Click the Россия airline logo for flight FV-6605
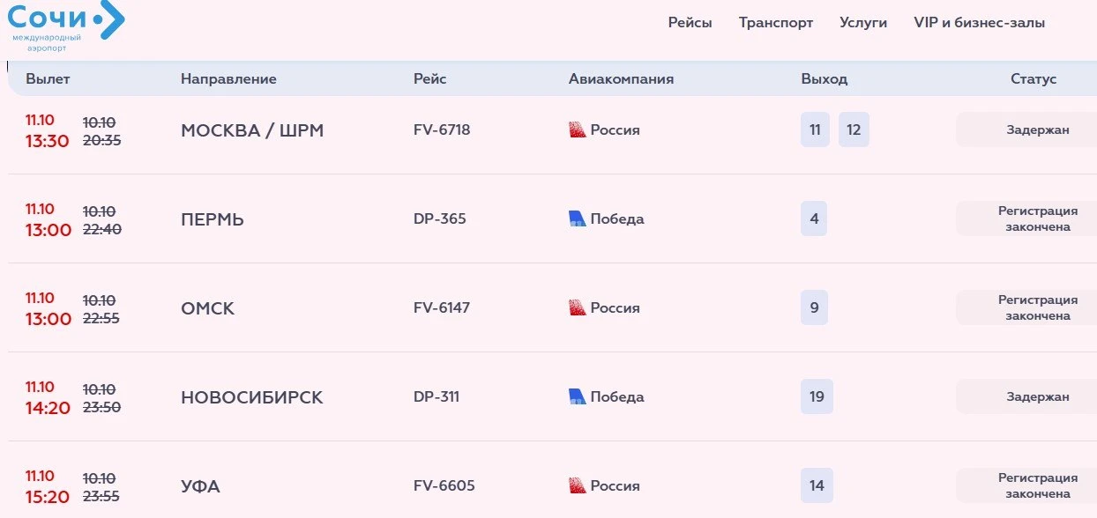The width and height of the screenshot is (1097, 518). pyautogui.click(x=578, y=486)
